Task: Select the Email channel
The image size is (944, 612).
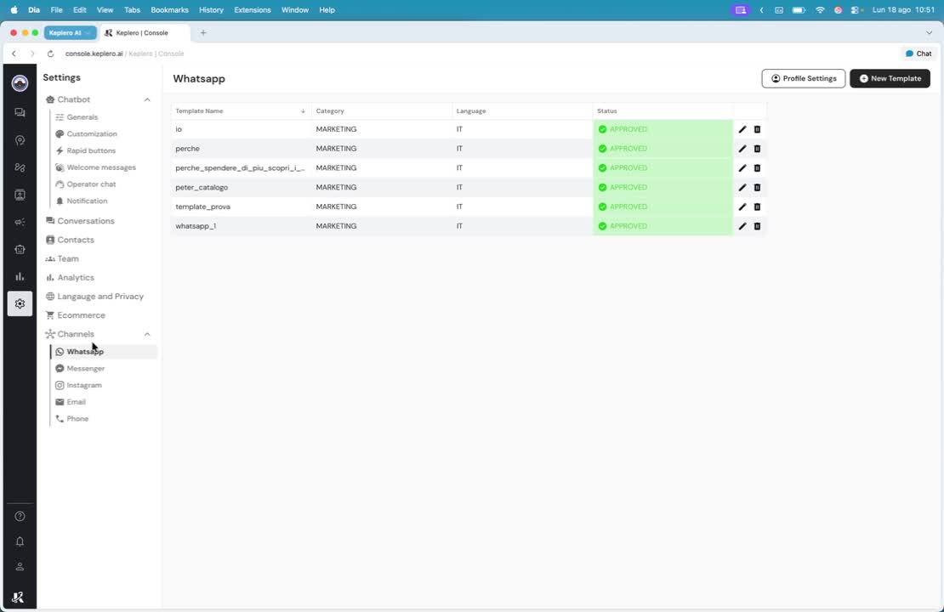Action: pos(76,402)
